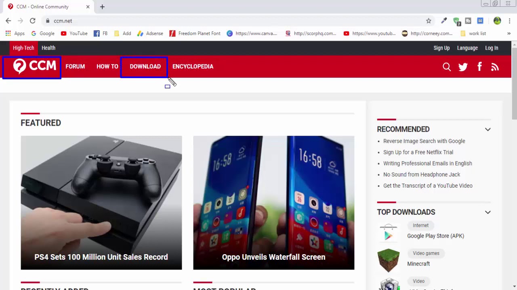Click the Log In link
The height and width of the screenshot is (290, 517).
492,48
